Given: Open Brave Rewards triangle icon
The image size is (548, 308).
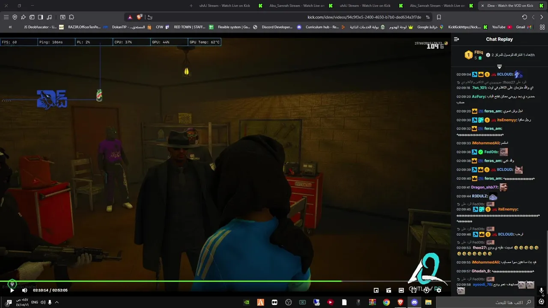Looking at the screenshot, I should pyautogui.click(x=130, y=17).
